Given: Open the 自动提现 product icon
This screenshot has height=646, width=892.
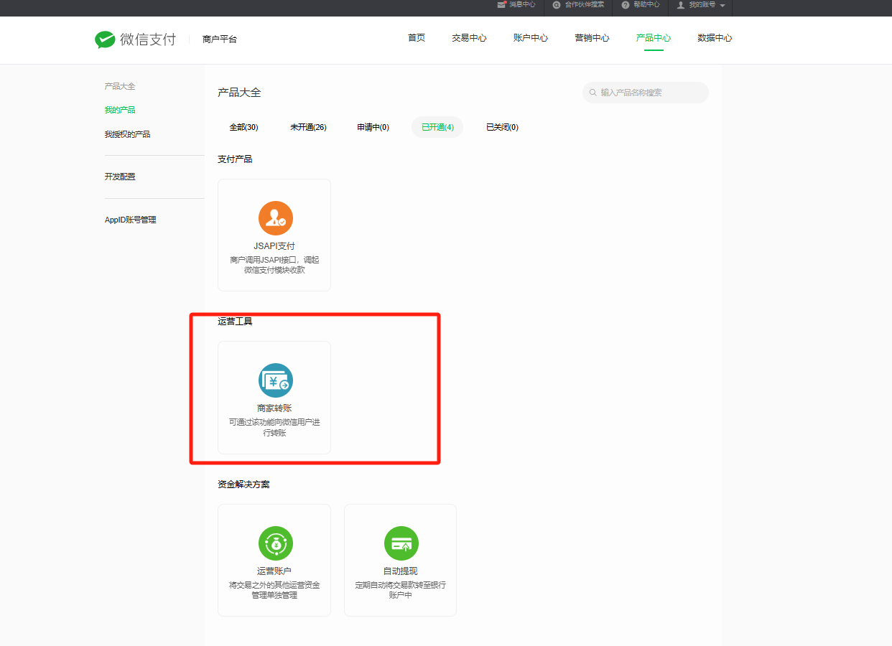Looking at the screenshot, I should pos(401,543).
